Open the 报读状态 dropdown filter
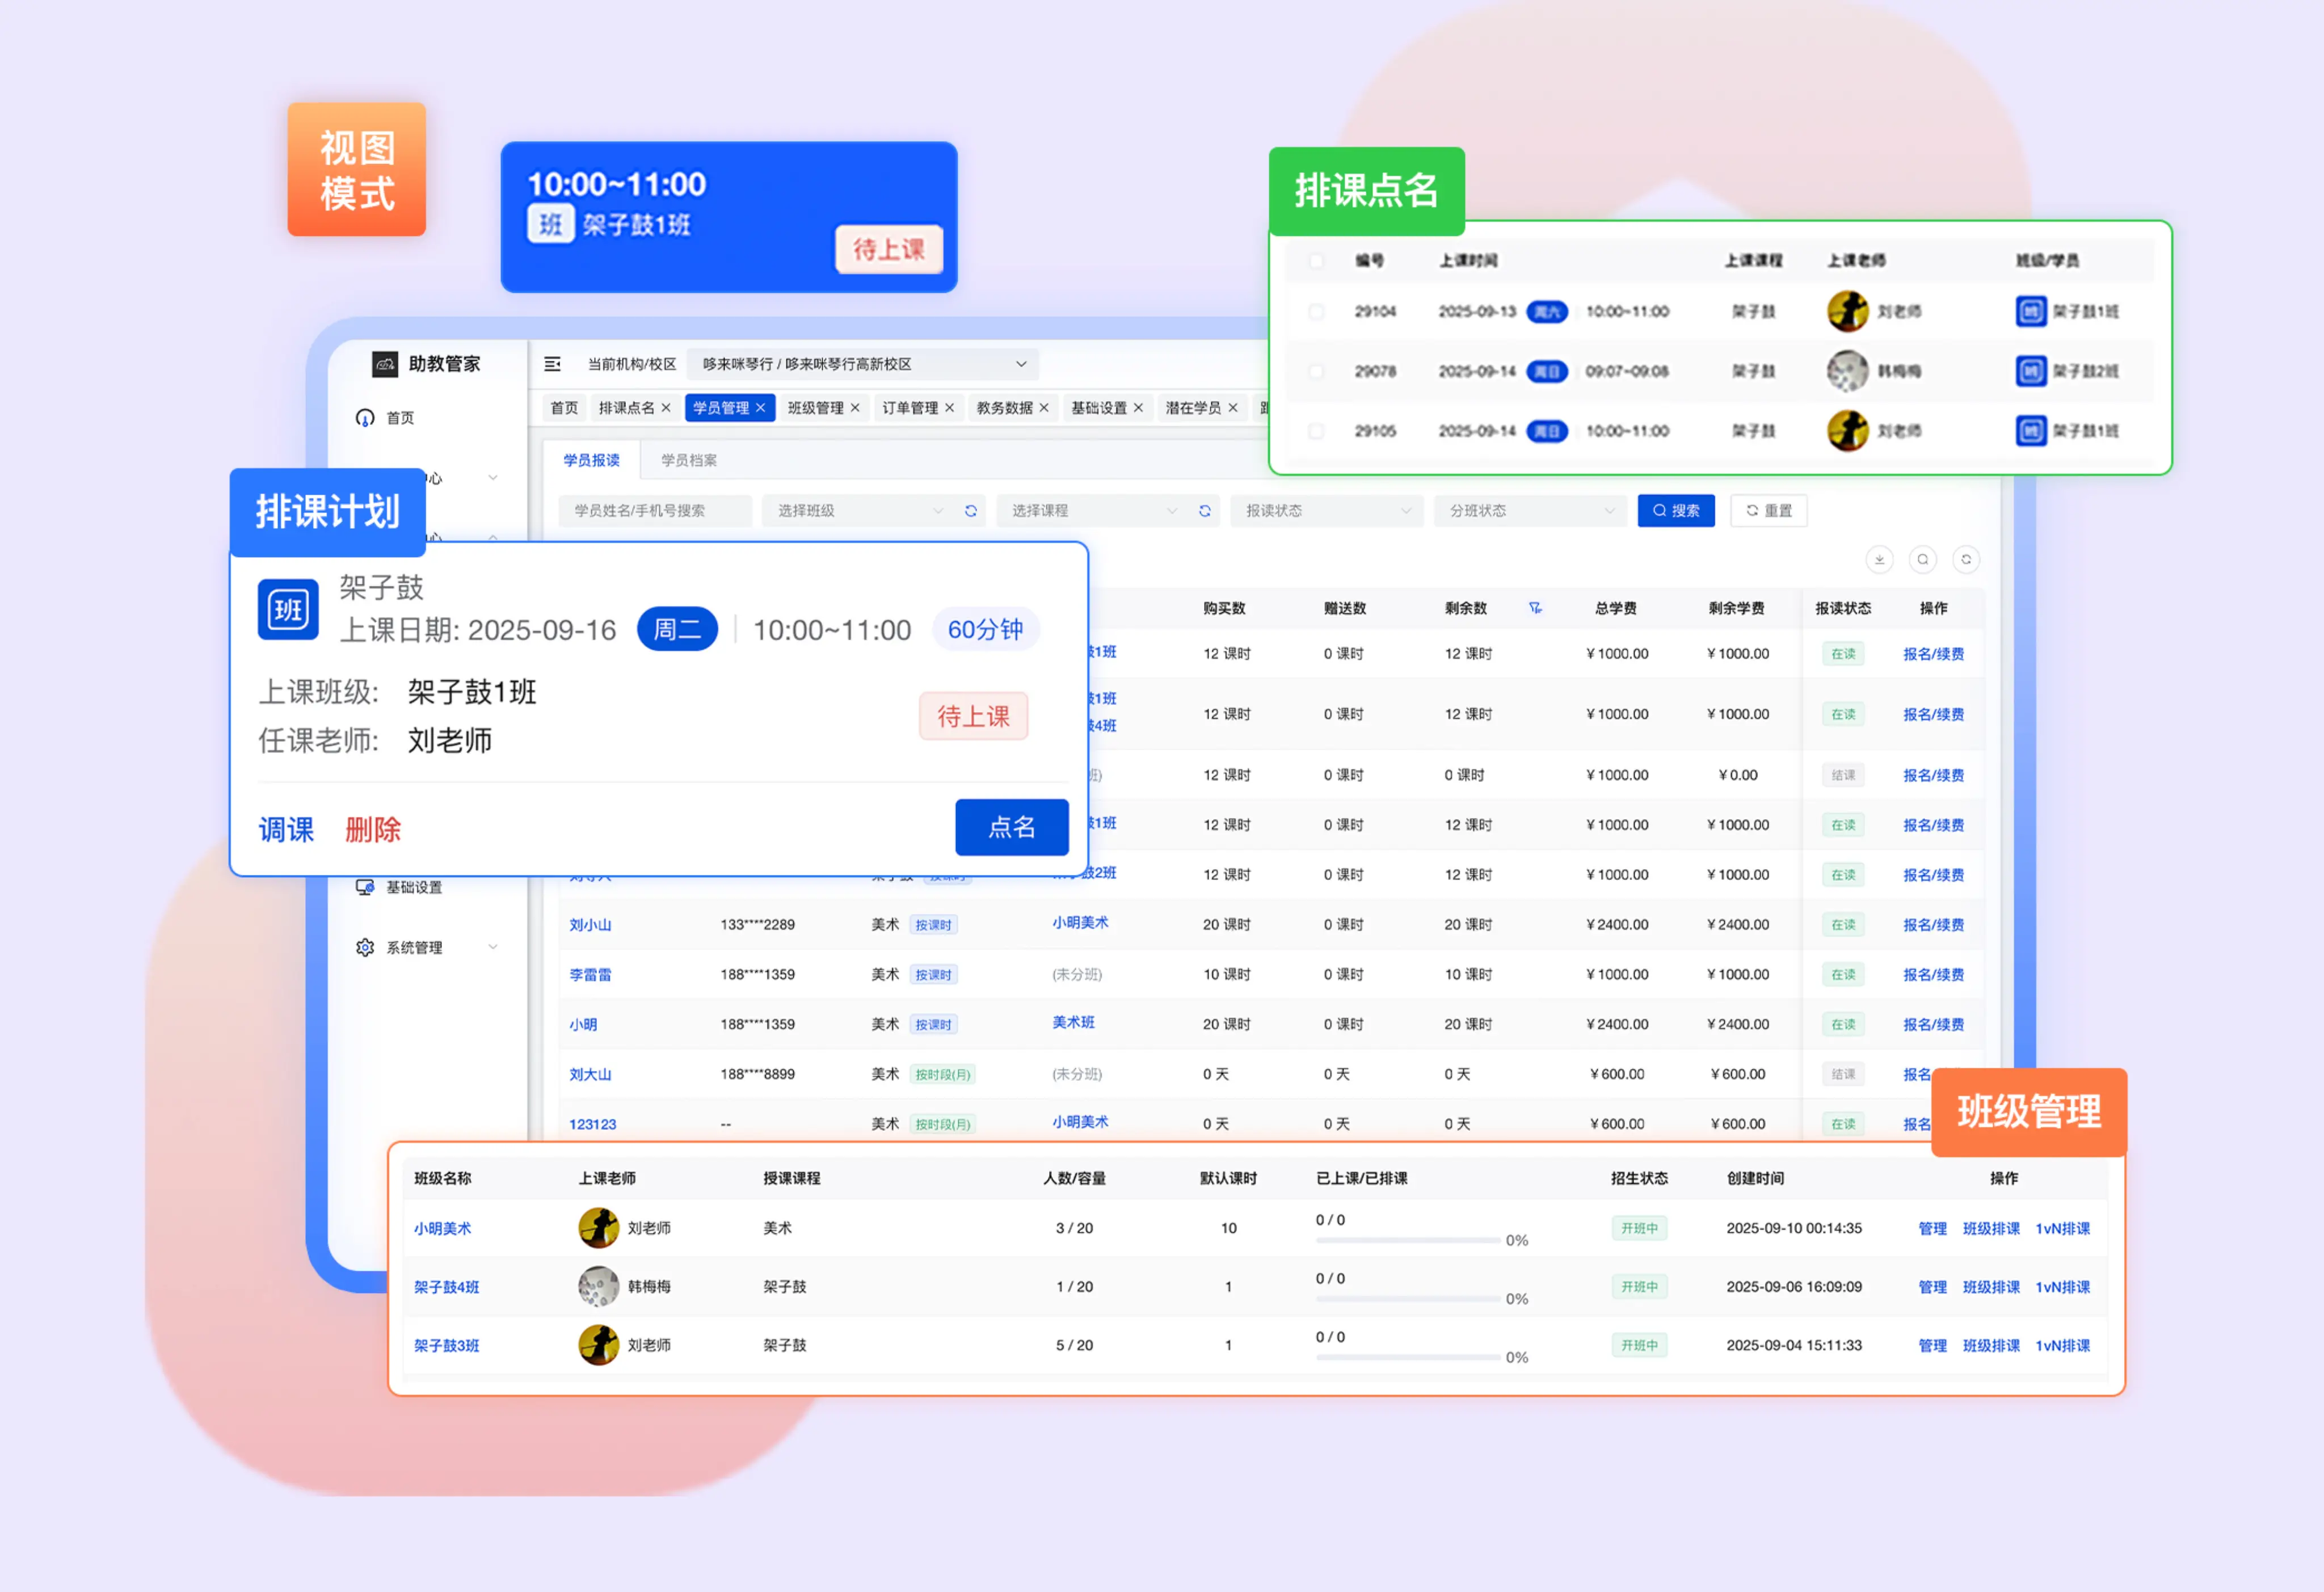This screenshot has height=1592, width=2324. [1326, 511]
